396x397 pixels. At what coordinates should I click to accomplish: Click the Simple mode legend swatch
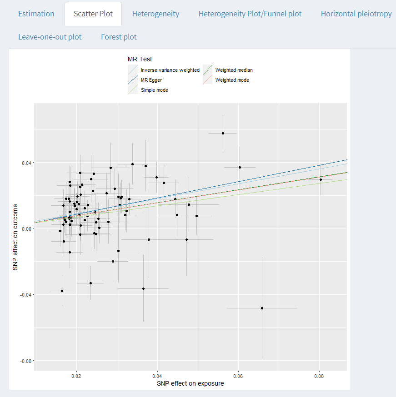click(133, 90)
